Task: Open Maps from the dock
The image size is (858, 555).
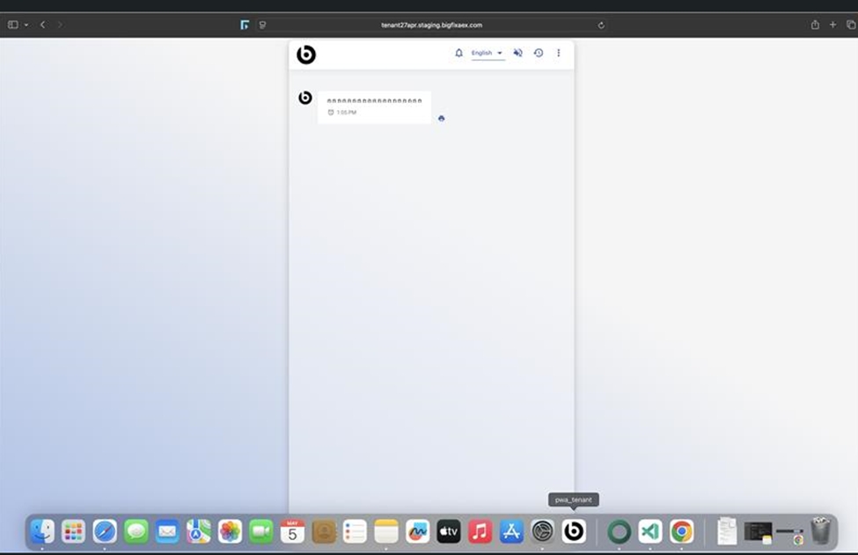Action: pyautogui.click(x=198, y=531)
